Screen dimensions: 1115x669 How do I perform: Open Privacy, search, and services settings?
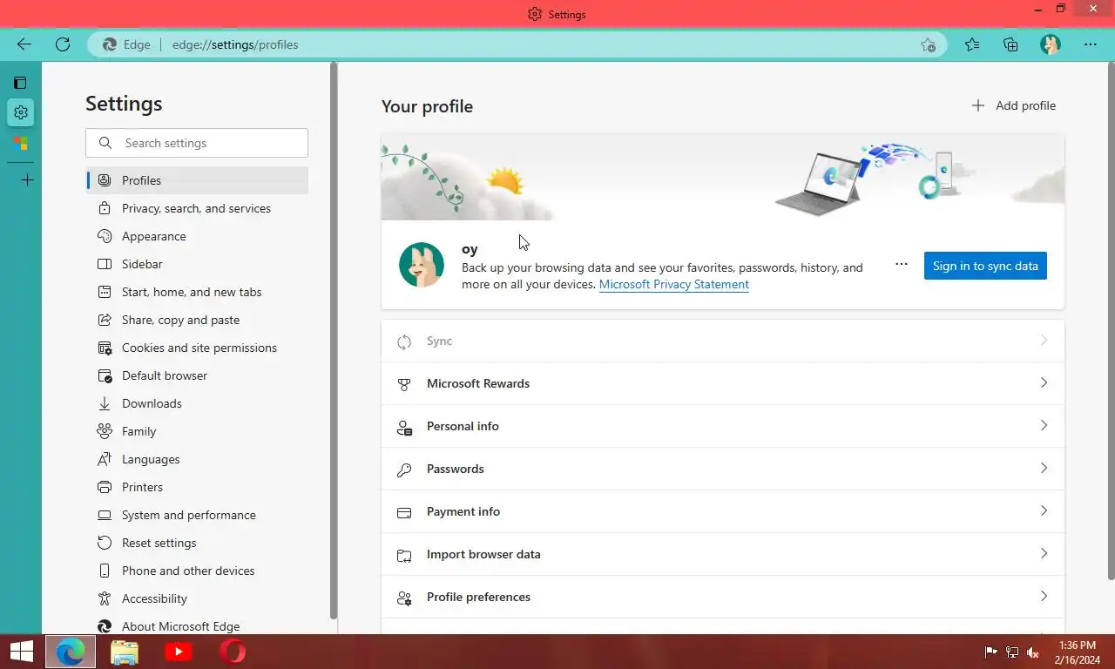point(197,208)
